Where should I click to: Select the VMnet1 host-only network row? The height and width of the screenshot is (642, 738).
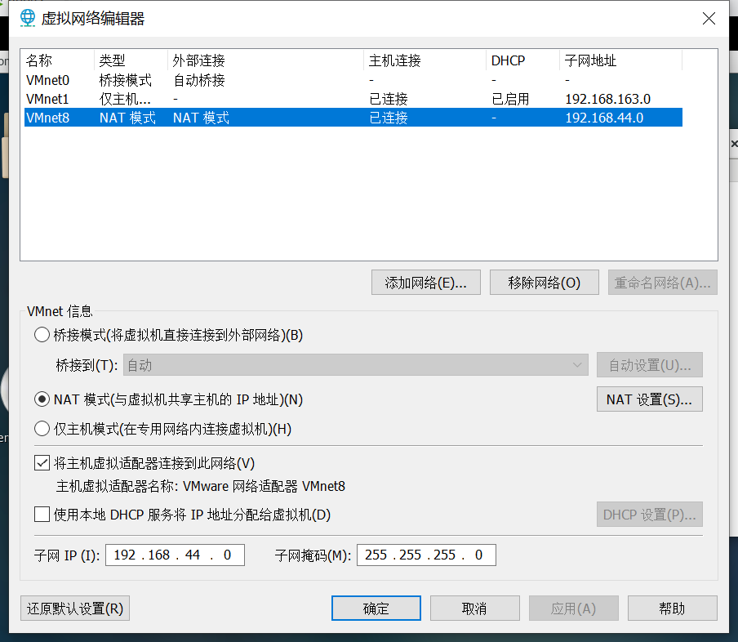tap(49, 99)
